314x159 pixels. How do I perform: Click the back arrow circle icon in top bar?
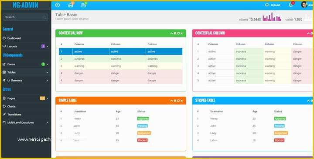(x=58, y=5)
